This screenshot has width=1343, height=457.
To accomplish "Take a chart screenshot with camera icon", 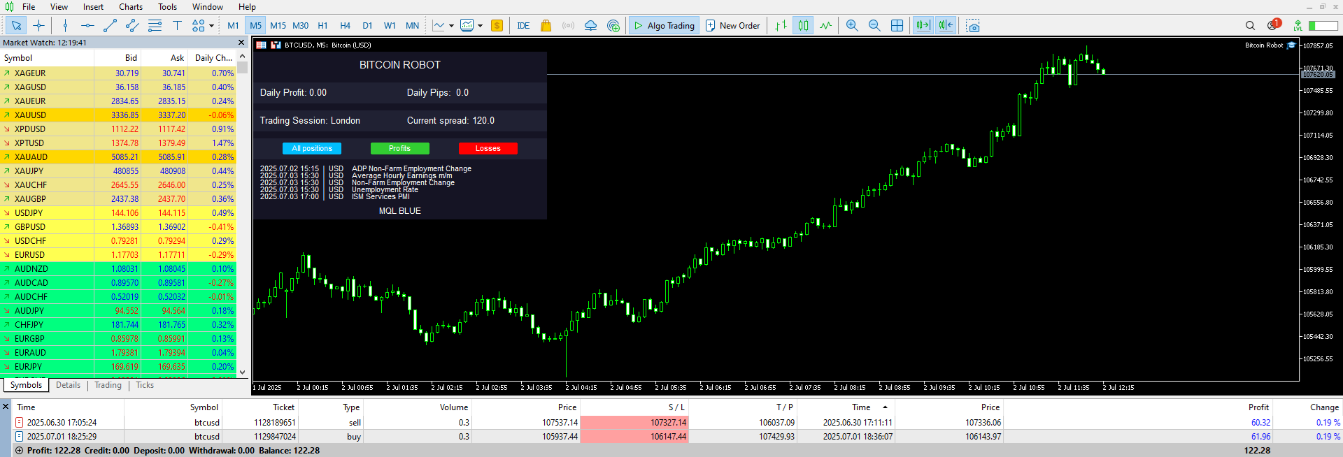I will [x=973, y=26].
